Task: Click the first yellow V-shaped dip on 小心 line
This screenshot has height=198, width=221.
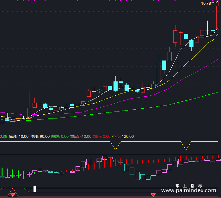Action: click(x=116, y=146)
